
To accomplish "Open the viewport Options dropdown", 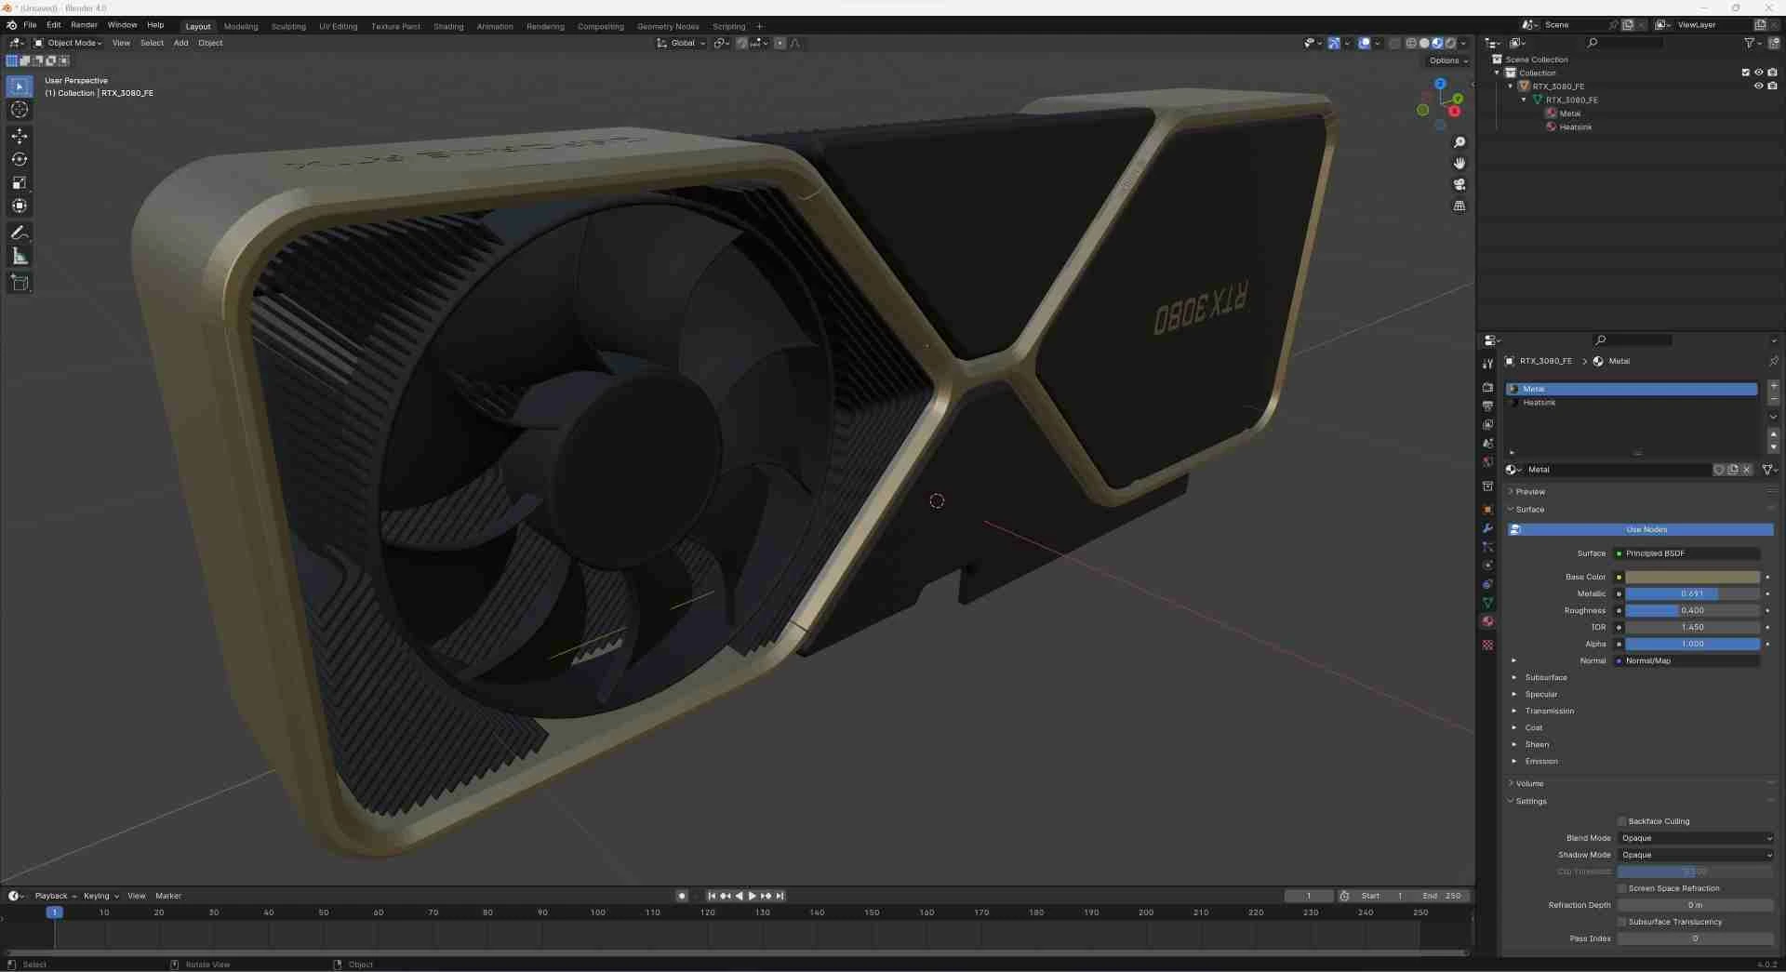I will pos(1448,60).
